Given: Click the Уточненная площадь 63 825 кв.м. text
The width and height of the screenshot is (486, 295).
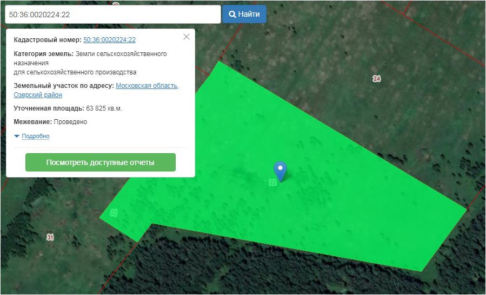Looking at the screenshot, I should tap(68, 108).
